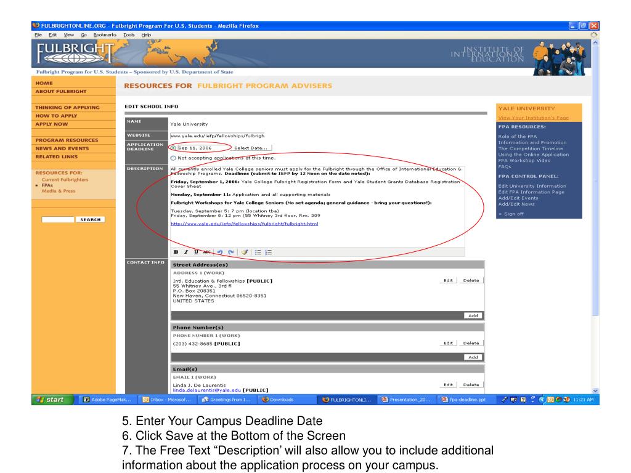The height and width of the screenshot is (473, 631).
Task: Insert a bulleted list in description
Action: coord(258,252)
